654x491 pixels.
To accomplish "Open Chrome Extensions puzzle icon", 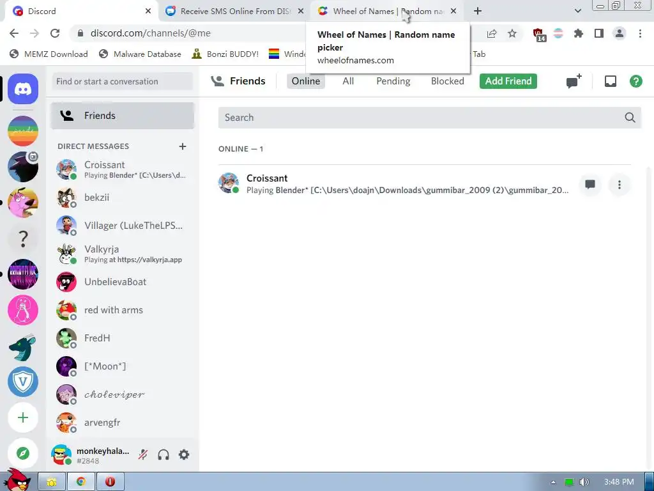I will click(x=578, y=33).
